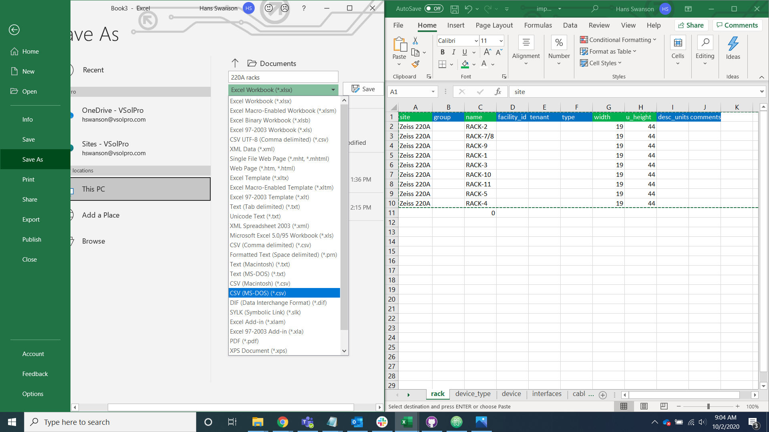Open Name Box dropdown arrow

coord(433,92)
